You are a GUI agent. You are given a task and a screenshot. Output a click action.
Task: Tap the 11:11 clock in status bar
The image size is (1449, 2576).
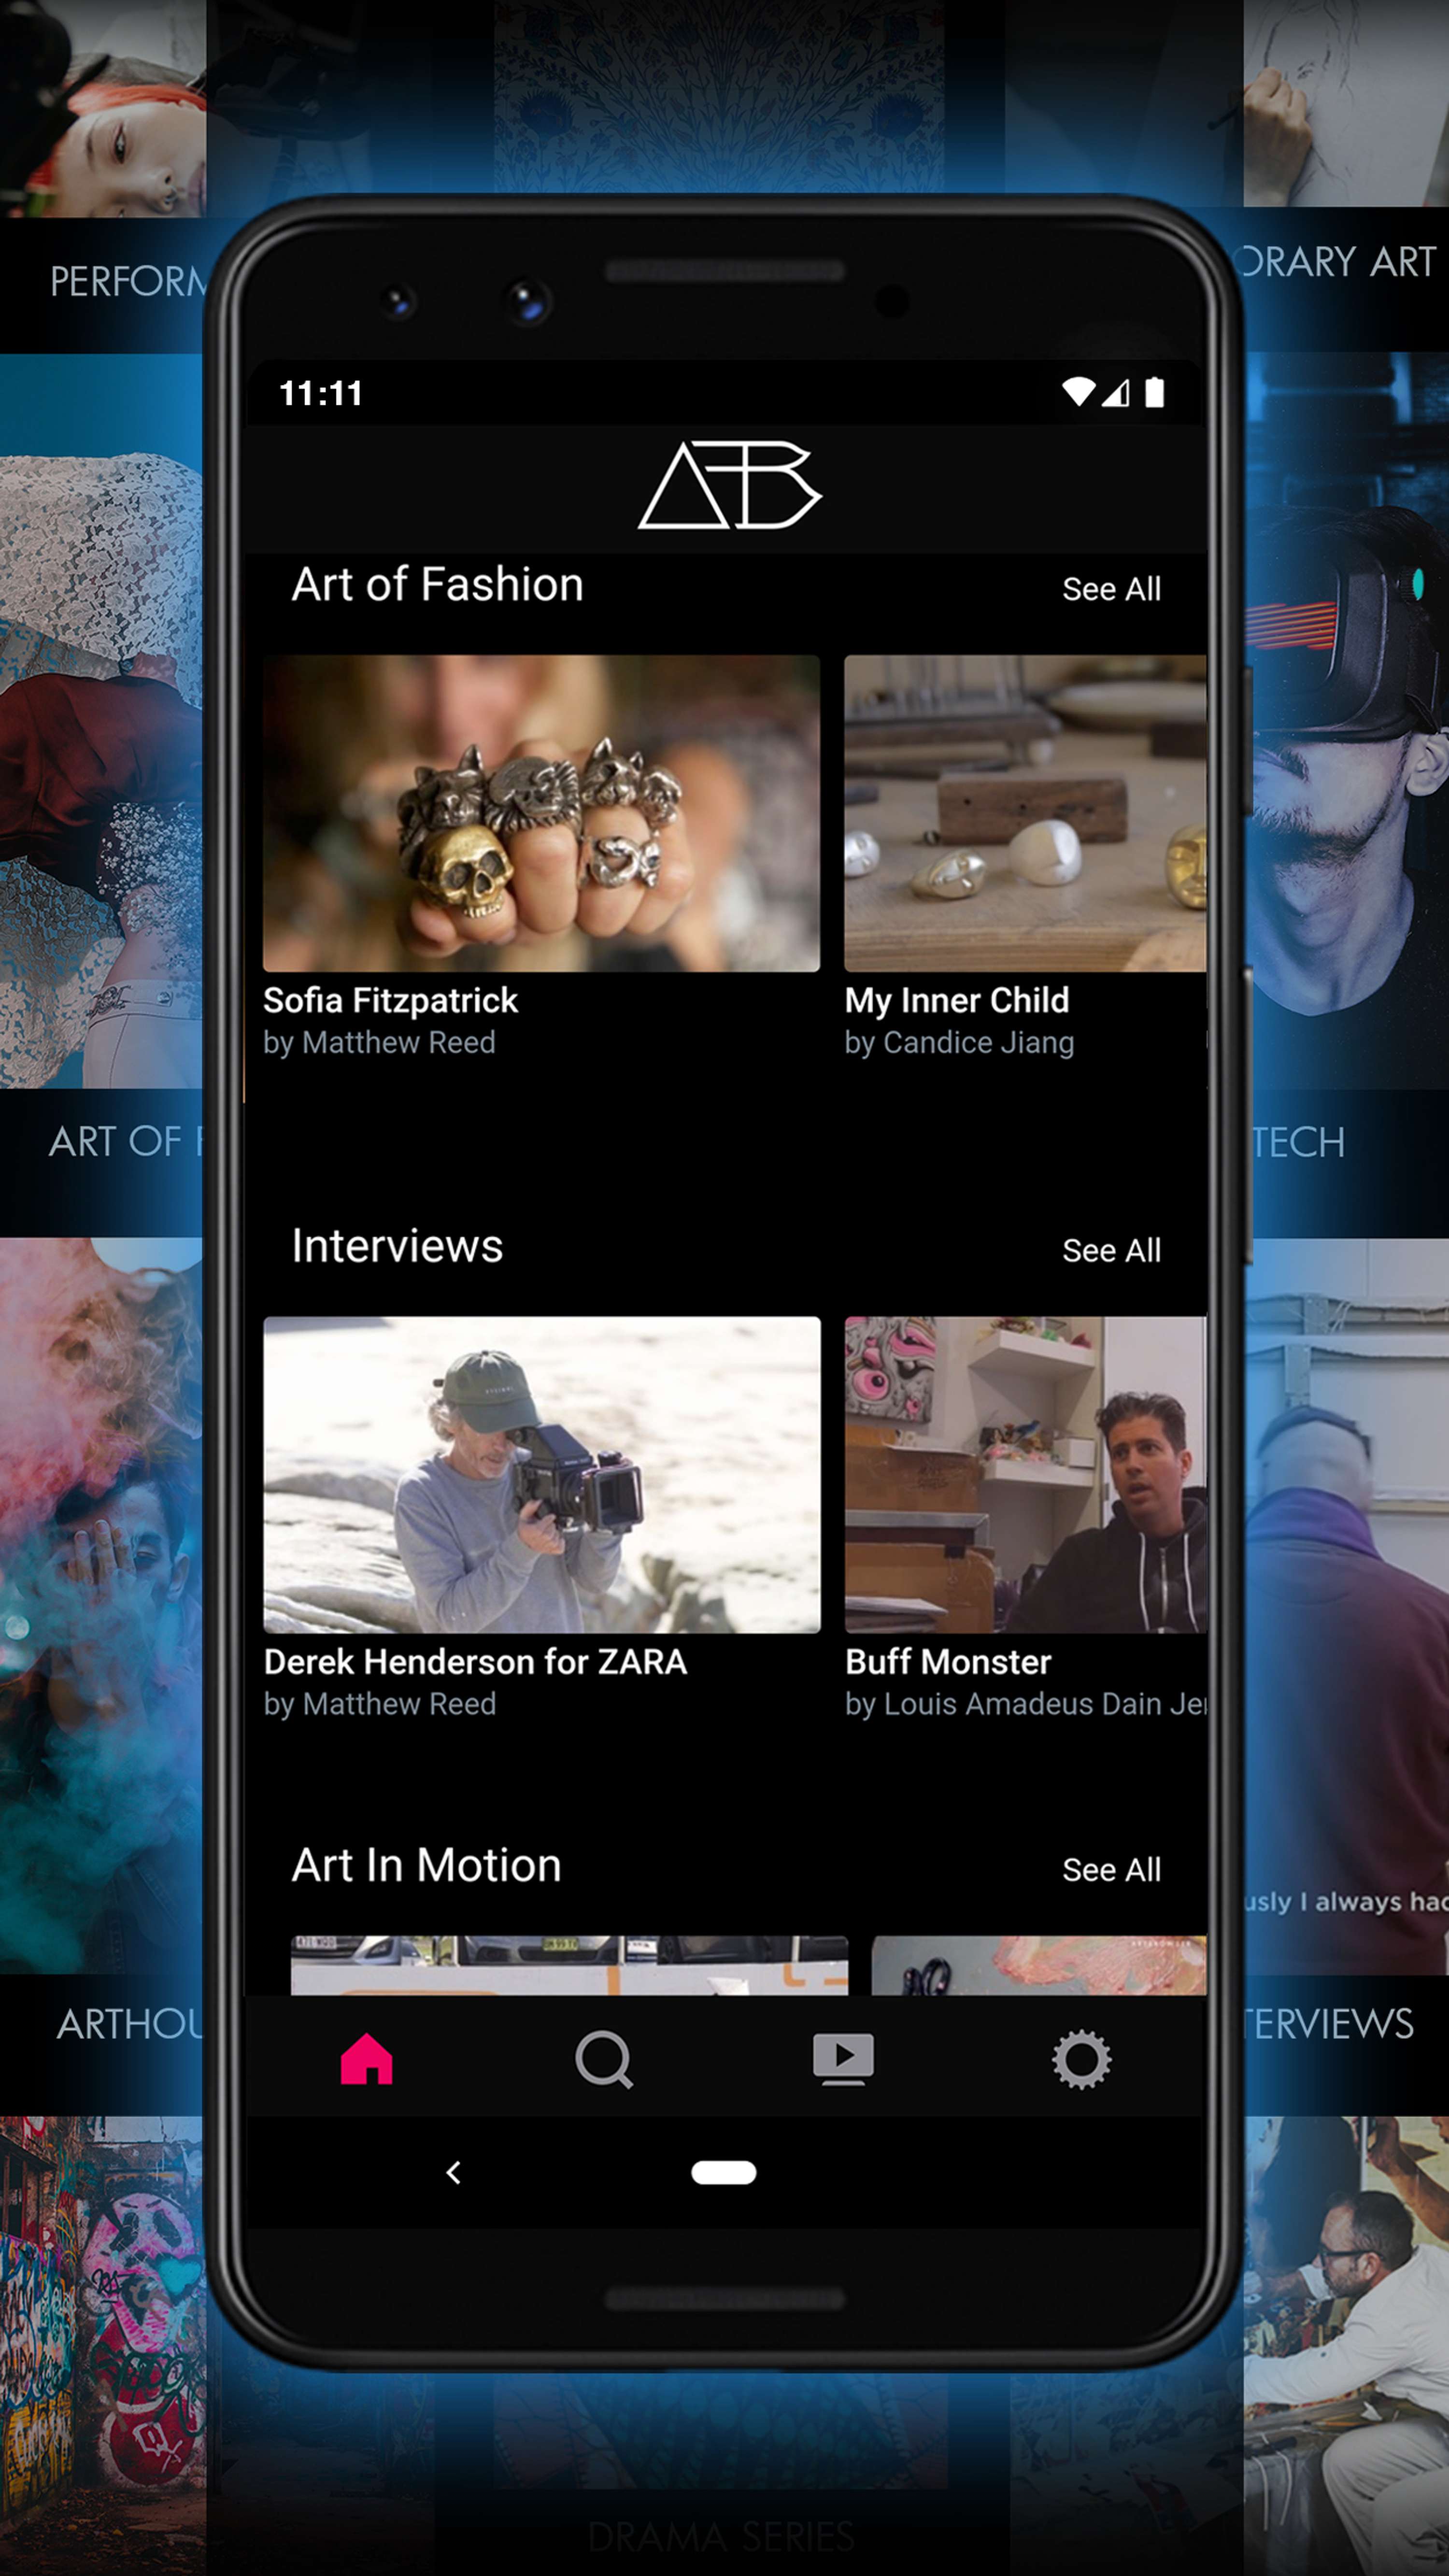click(320, 393)
